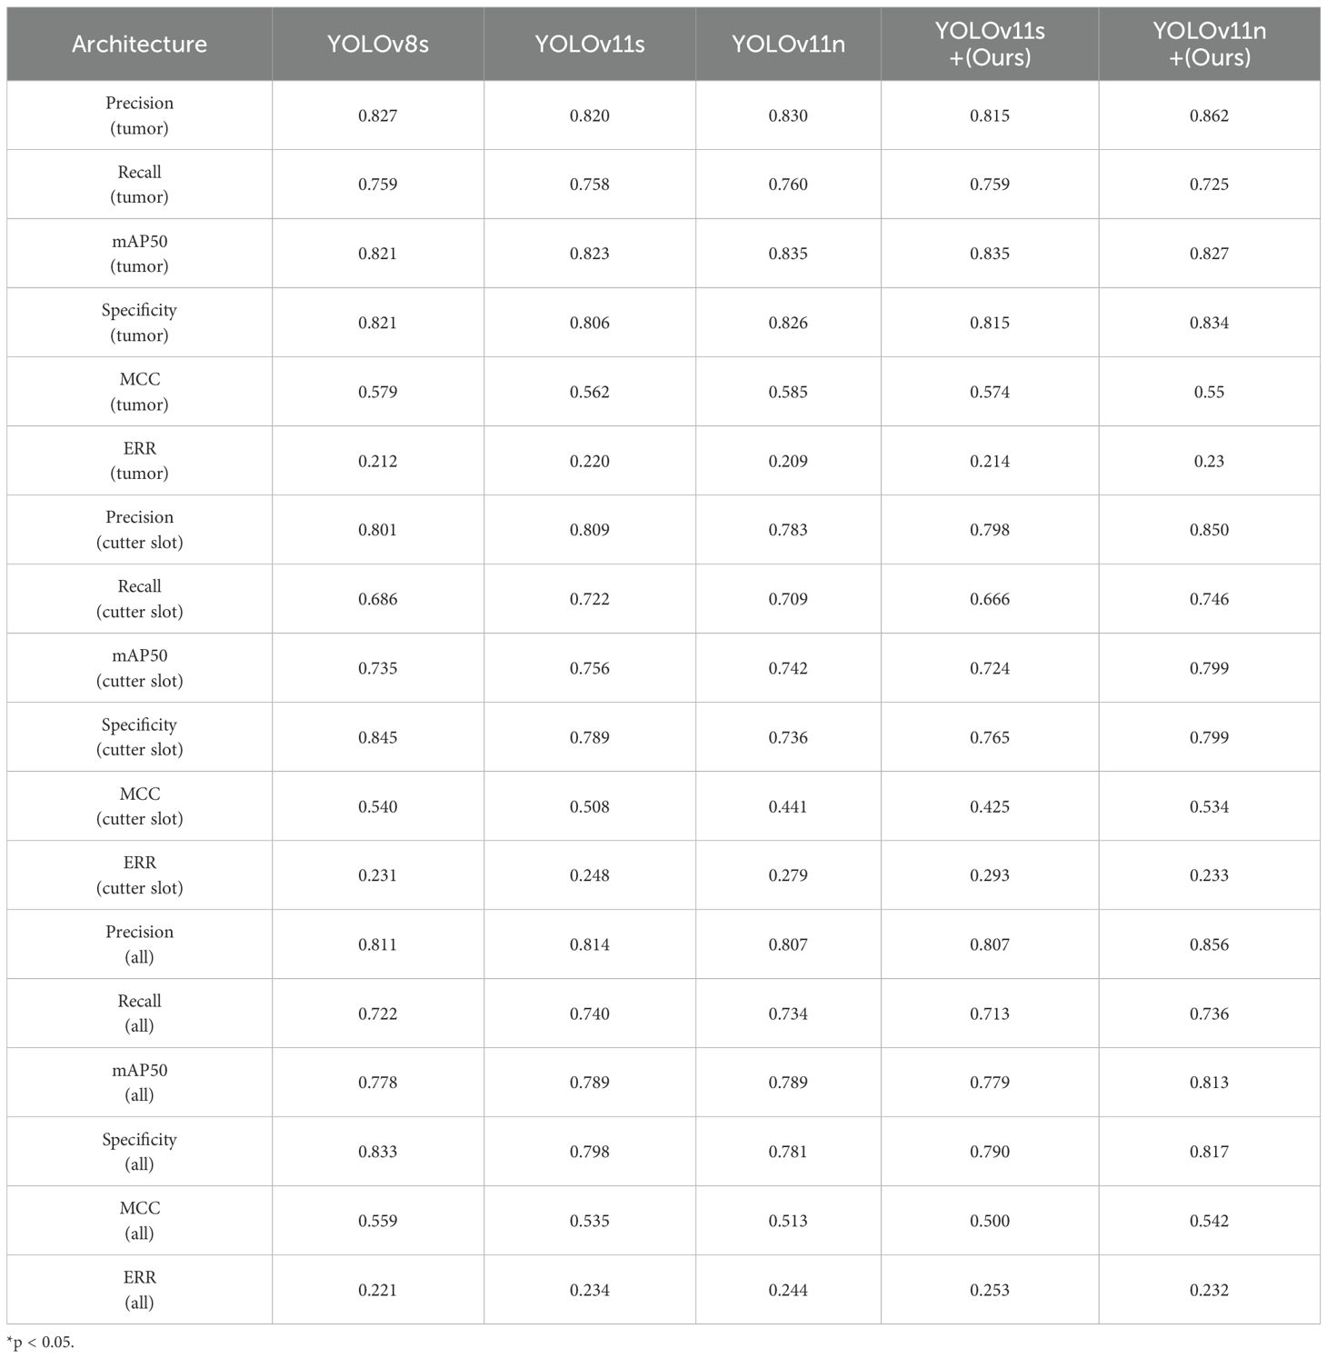Click the 0.55 MCC value cell
Image resolution: width=1327 pixels, height=1358 pixels.
[x=1209, y=392]
